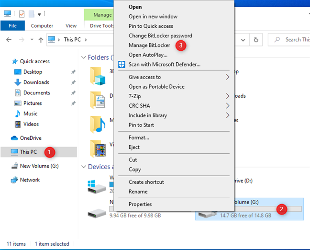Collapse the Devices and drives group chevron
The width and height of the screenshot is (310, 250).
click(84, 167)
